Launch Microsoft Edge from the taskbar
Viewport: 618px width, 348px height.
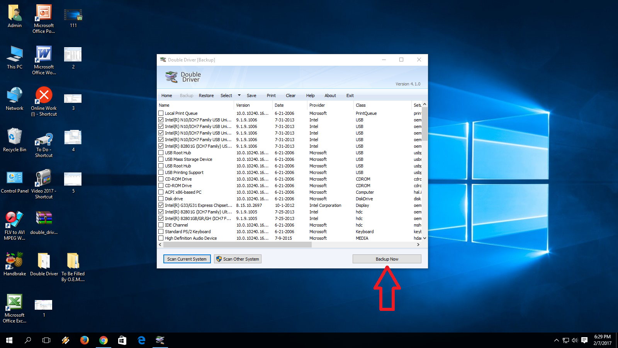[141, 340]
